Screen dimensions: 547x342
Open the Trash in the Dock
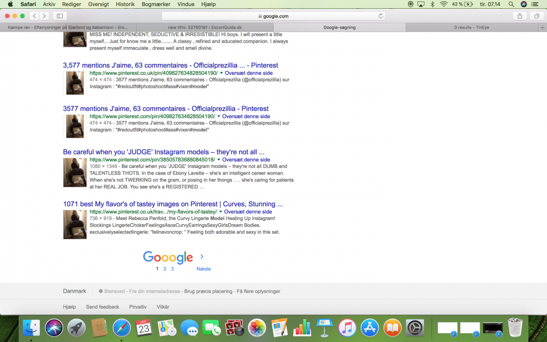pos(515,327)
